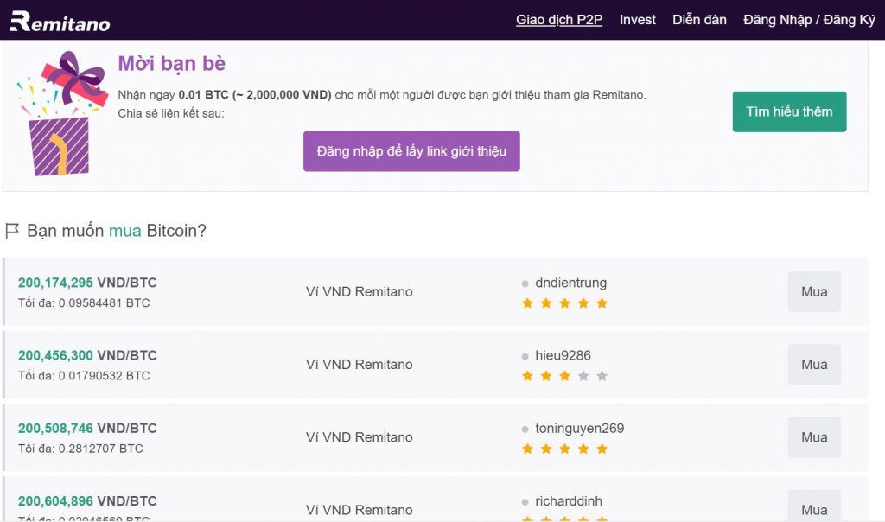This screenshot has height=522, width=885.
Task: Click the Tối đa: 0.09584481 BTC limit
Action: click(84, 303)
